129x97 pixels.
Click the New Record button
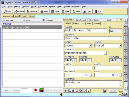coord(94,20)
